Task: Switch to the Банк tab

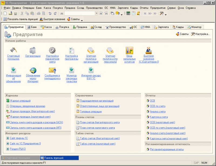Action: [32, 27]
